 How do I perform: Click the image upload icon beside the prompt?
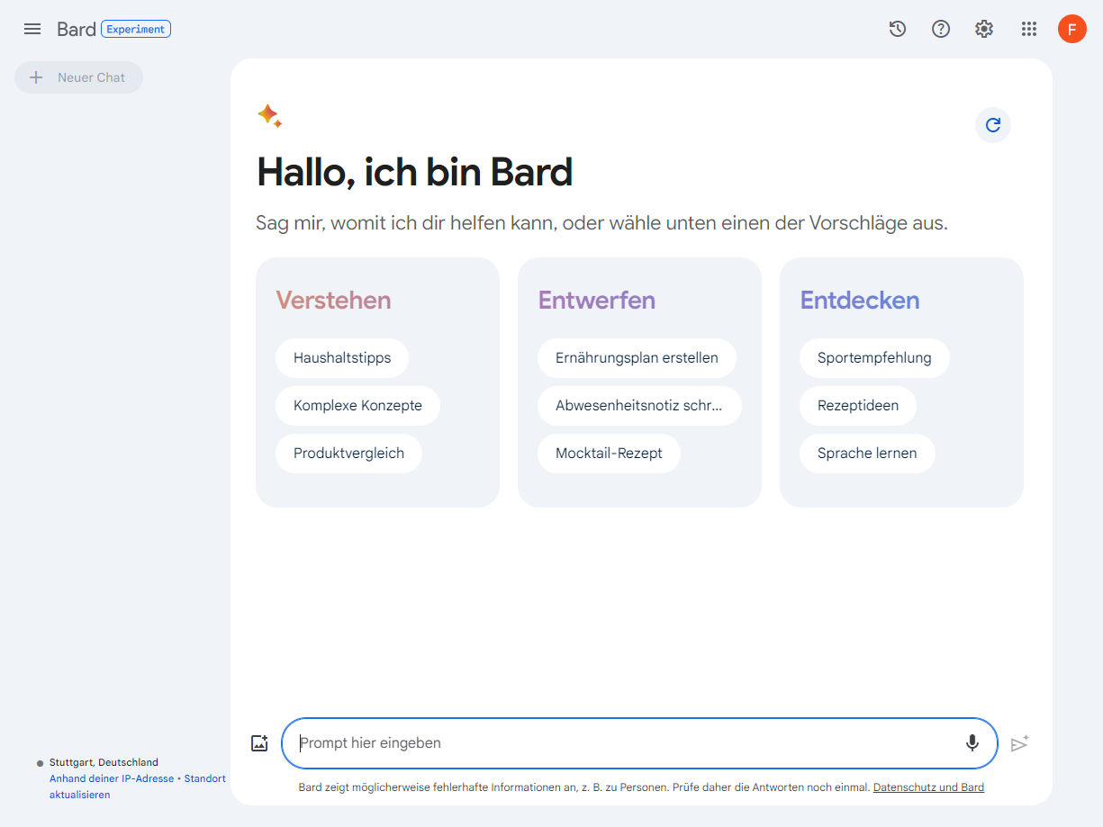tap(259, 742)
